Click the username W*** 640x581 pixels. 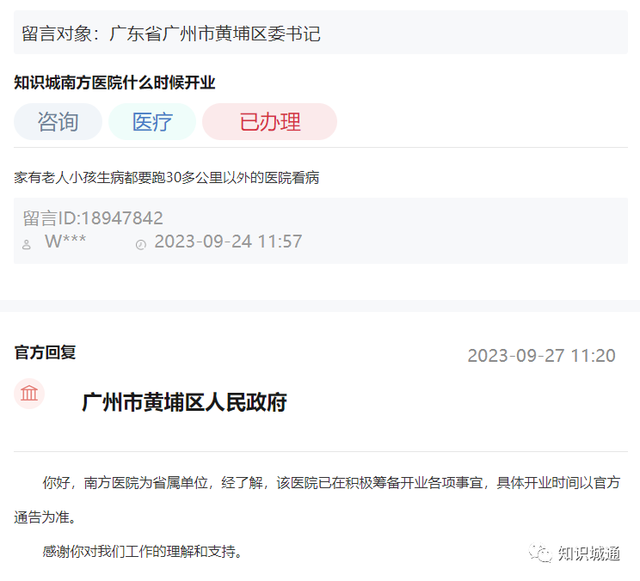tap(65, 241)
